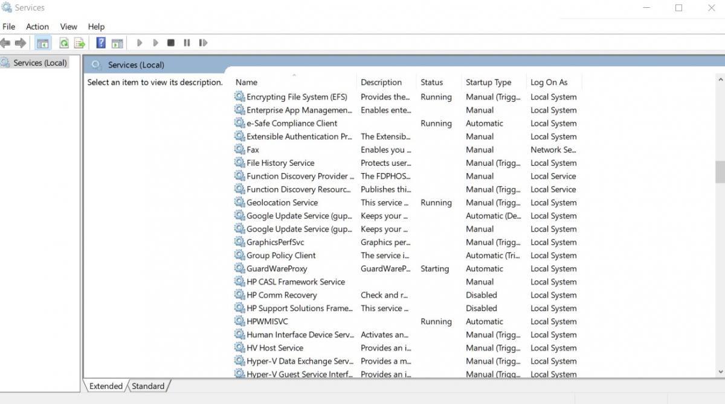Select the HP CASL Framework Service icon
The width and height of the screenshot is (725, 404).
[240, 282]
